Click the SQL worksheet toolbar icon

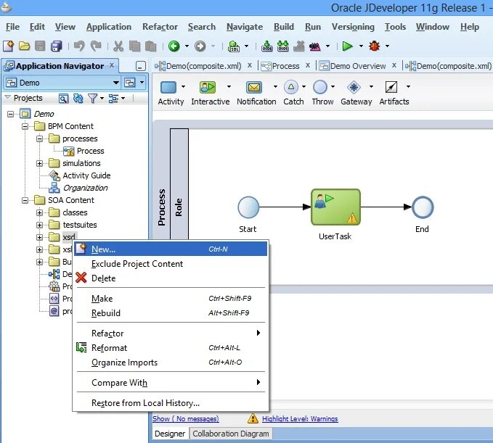(234, 46)
